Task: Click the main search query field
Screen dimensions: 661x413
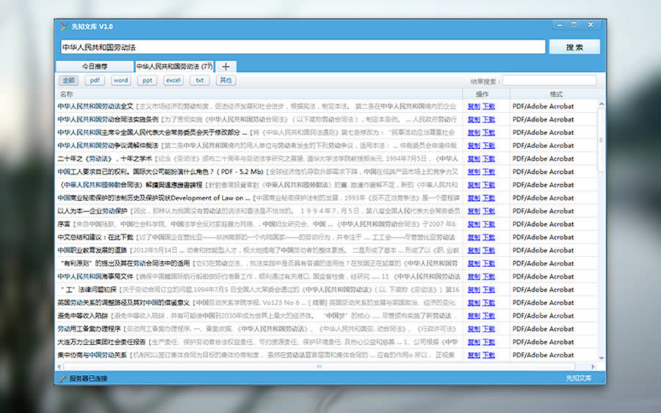Action: click(302, 47)
